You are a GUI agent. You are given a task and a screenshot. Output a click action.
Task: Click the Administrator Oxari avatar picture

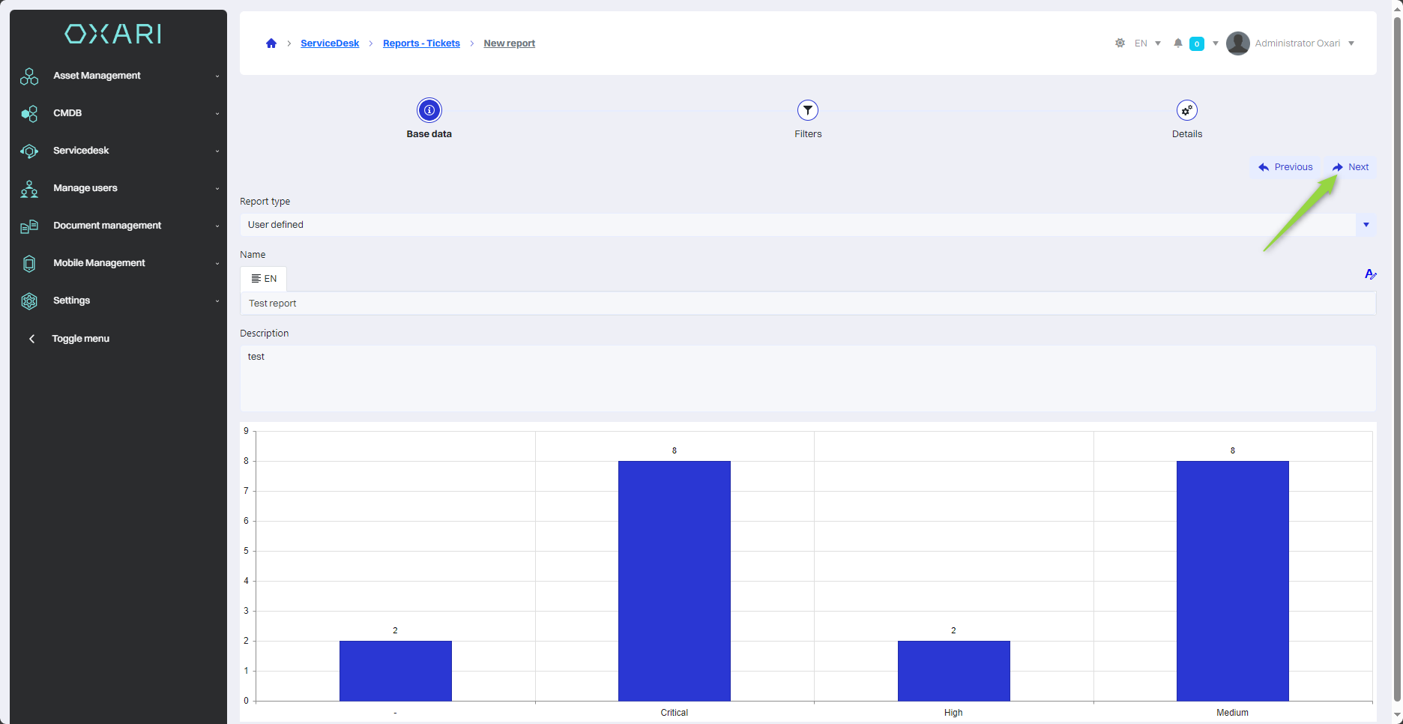click(x=1237, y=43)
